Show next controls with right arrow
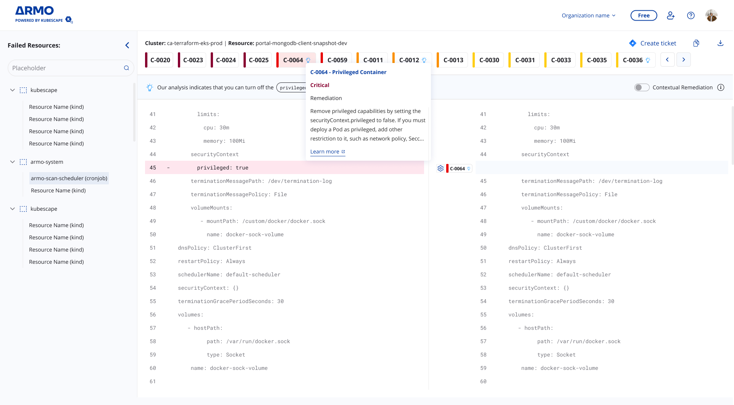Screen dimensions: 734x405 coord(684,60)
